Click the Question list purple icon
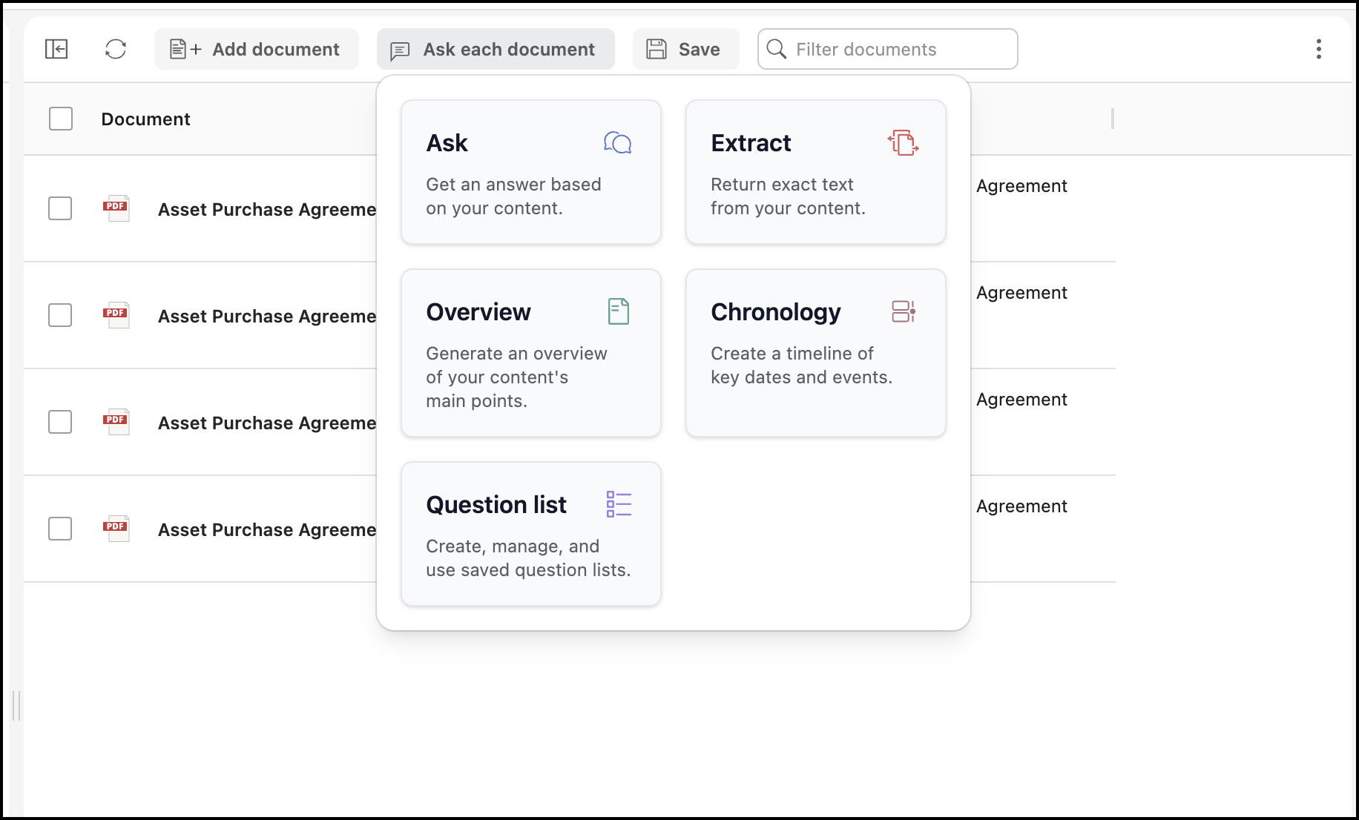This screenshot has width=1359, height=820. coord(619,504)
